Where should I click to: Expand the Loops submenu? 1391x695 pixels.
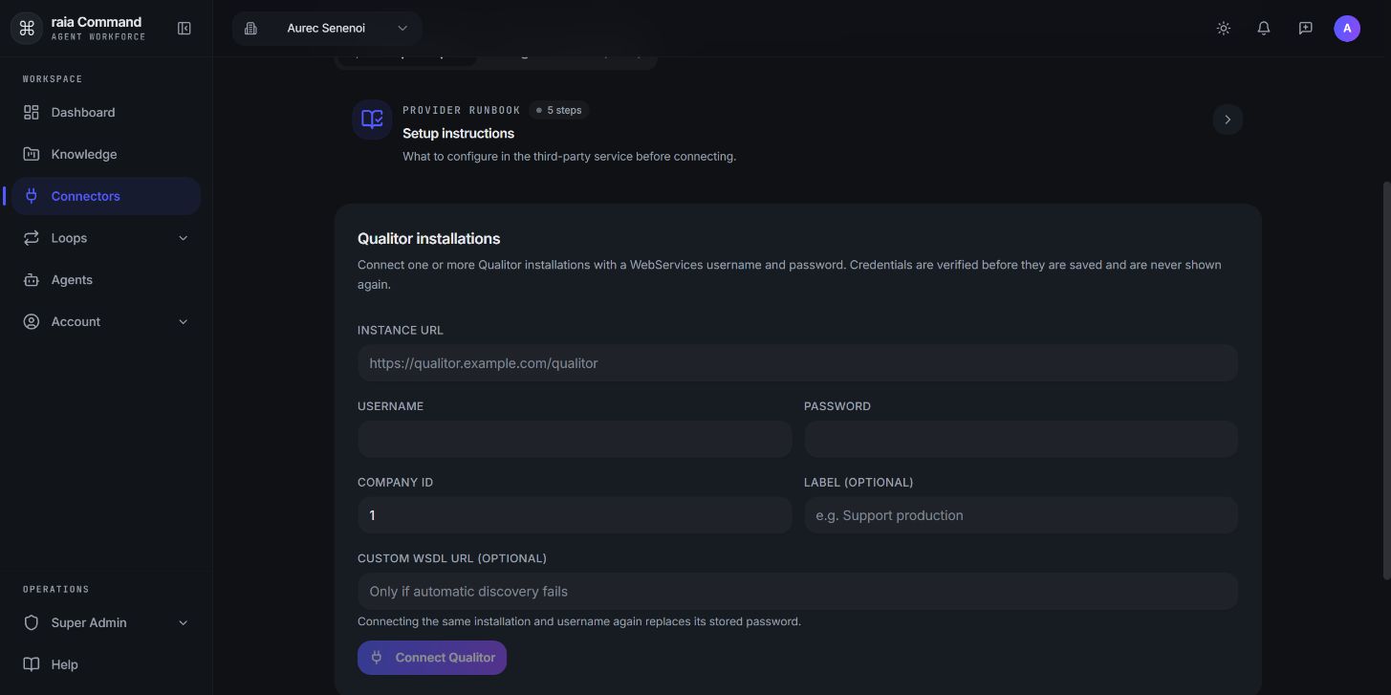point(184,238)
